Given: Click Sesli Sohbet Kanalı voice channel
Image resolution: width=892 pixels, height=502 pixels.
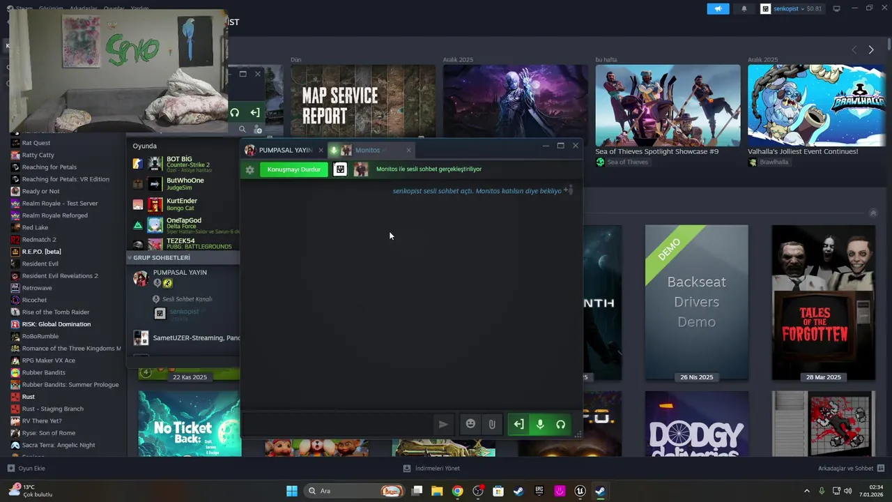Looking at the screenshot, I should [187, 299].
